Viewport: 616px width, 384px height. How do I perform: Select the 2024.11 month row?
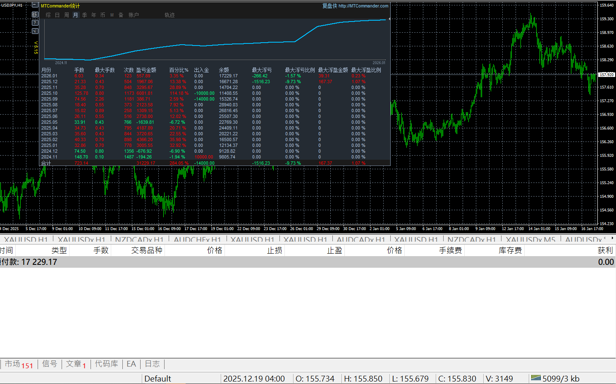tap(215, 157)
